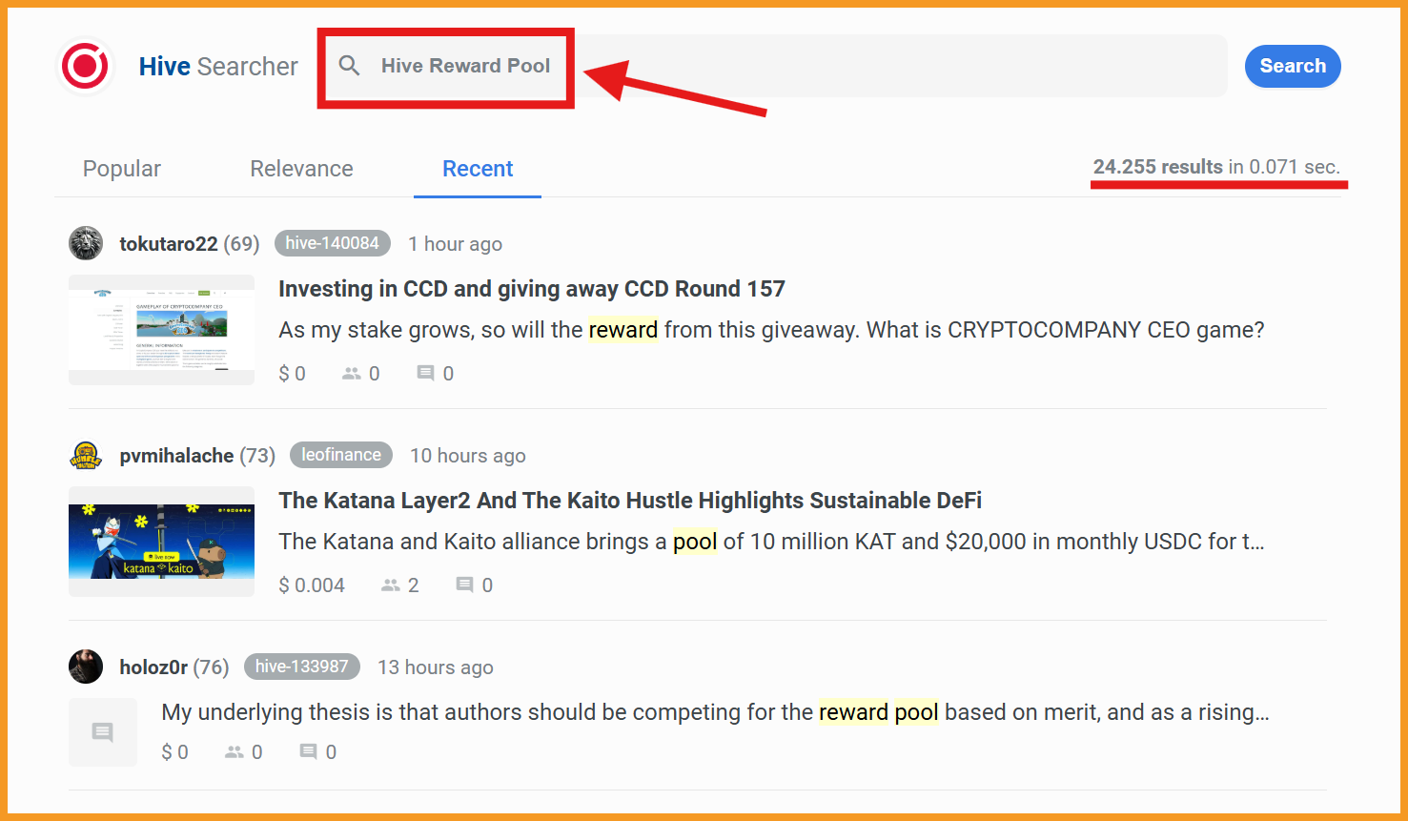Image resolution: width=1408 pixels, height=821 pixels.
Task: Select the Recent tab
Action: point(478,169)
